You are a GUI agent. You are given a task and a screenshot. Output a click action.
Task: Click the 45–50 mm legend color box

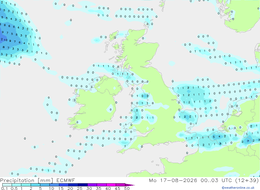click(x=121, y=185)
